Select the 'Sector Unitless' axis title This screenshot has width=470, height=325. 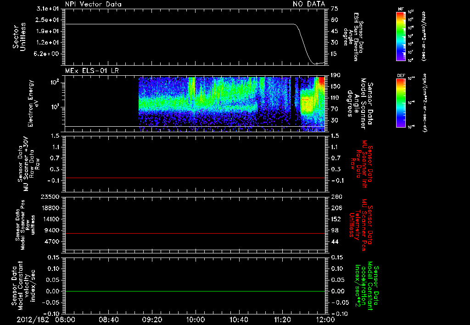pos(19,37)
